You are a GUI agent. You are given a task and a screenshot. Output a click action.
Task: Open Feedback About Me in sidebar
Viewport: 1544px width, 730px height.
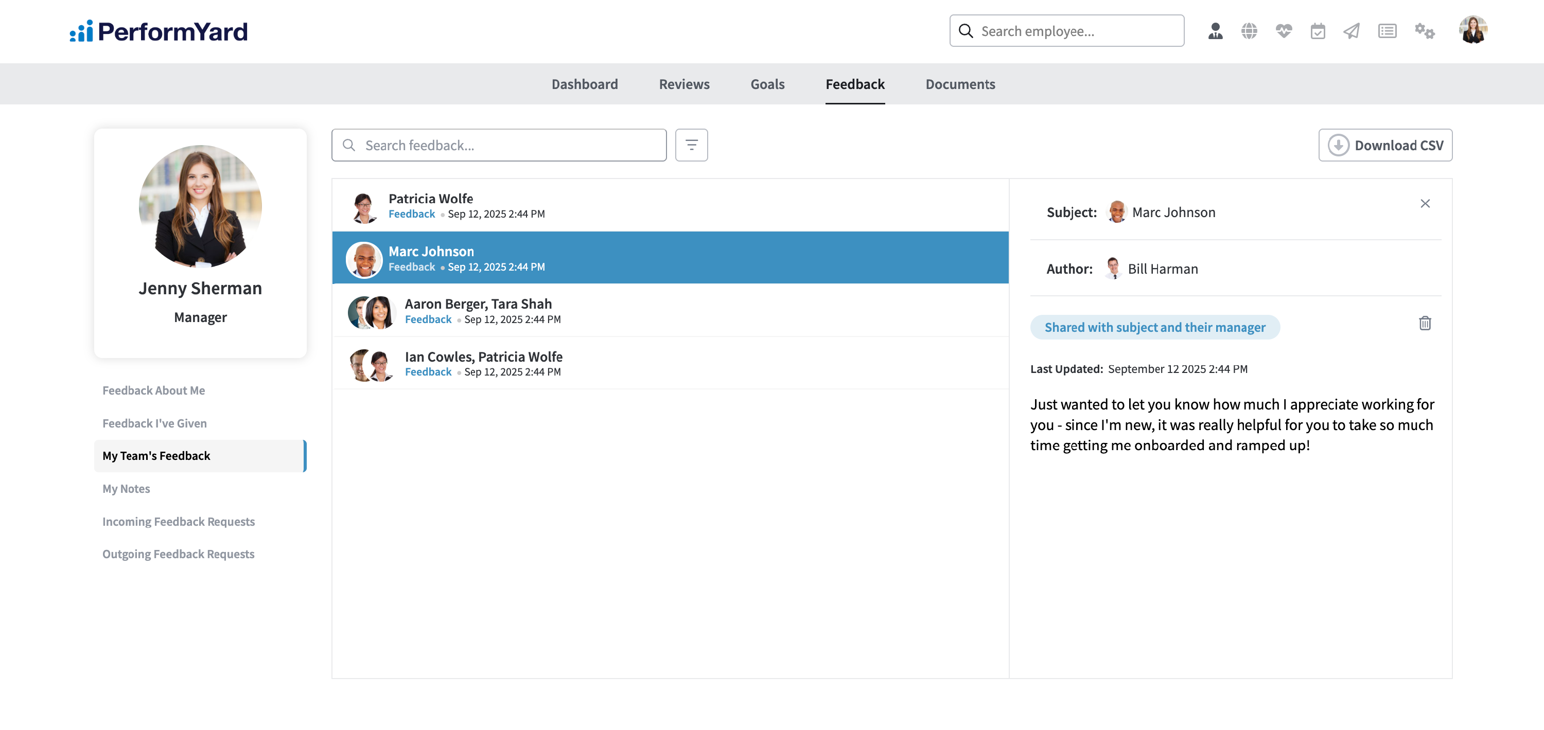pos(153,390)
